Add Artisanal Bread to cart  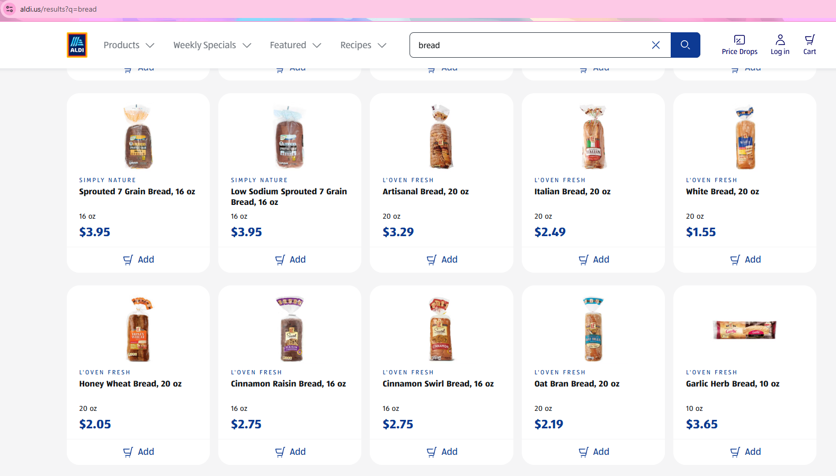pyautogui.click(x=442, y=259)
